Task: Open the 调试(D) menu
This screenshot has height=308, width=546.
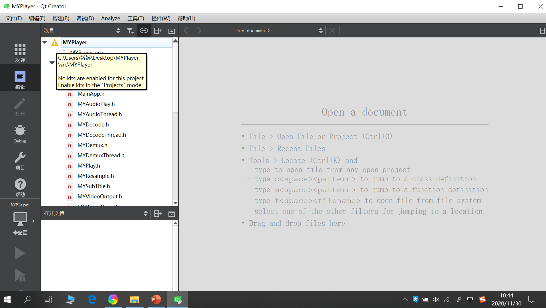Action: click(85, 18)
